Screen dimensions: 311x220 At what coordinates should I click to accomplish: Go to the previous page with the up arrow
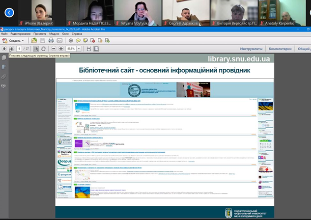coord(4,49)
